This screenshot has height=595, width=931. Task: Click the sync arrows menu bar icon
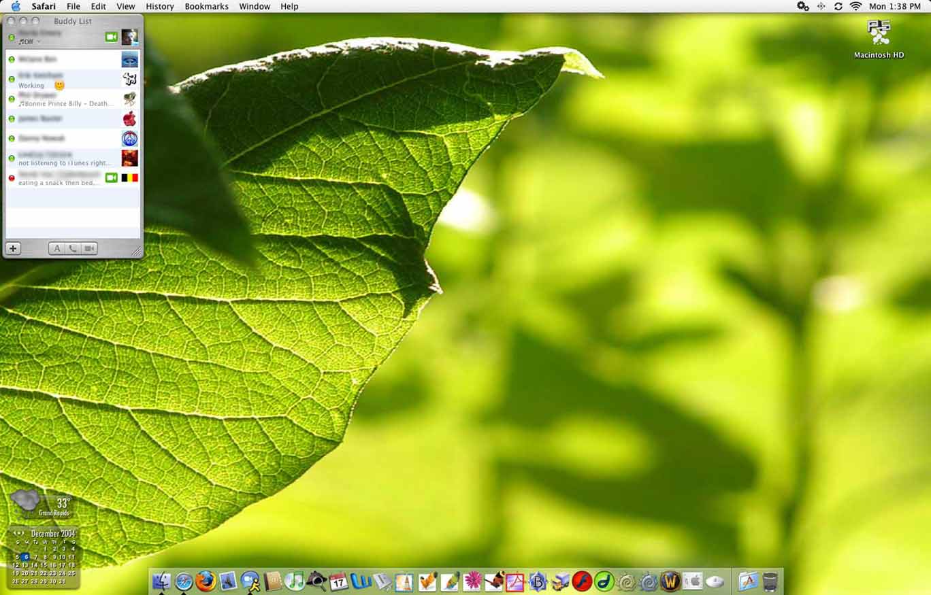pos(838,6)
